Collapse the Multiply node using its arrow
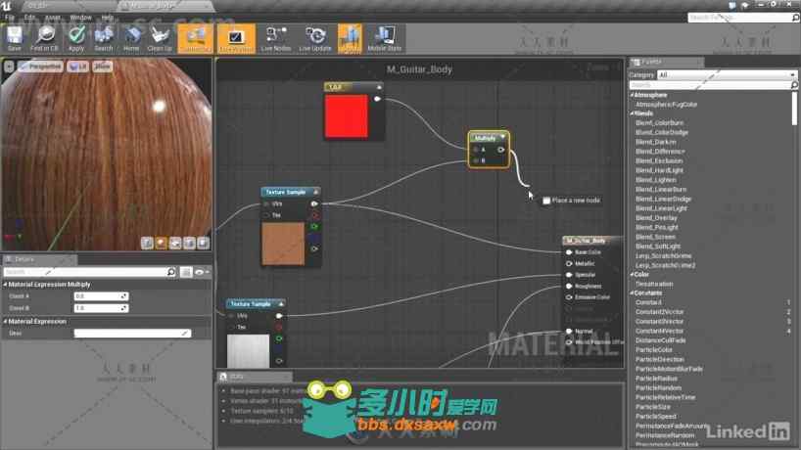This screenshot has width=801, height=450. click(503, 137)
